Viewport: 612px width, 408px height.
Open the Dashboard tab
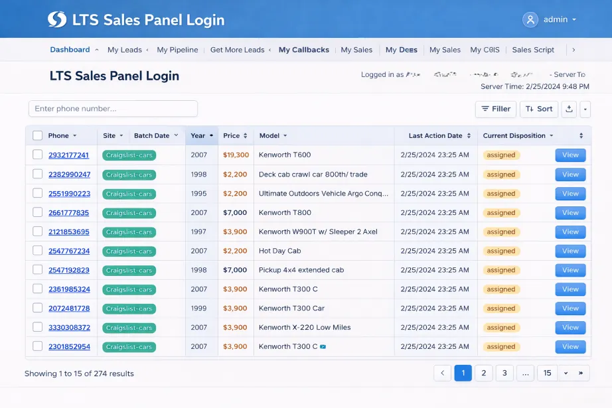70,50
